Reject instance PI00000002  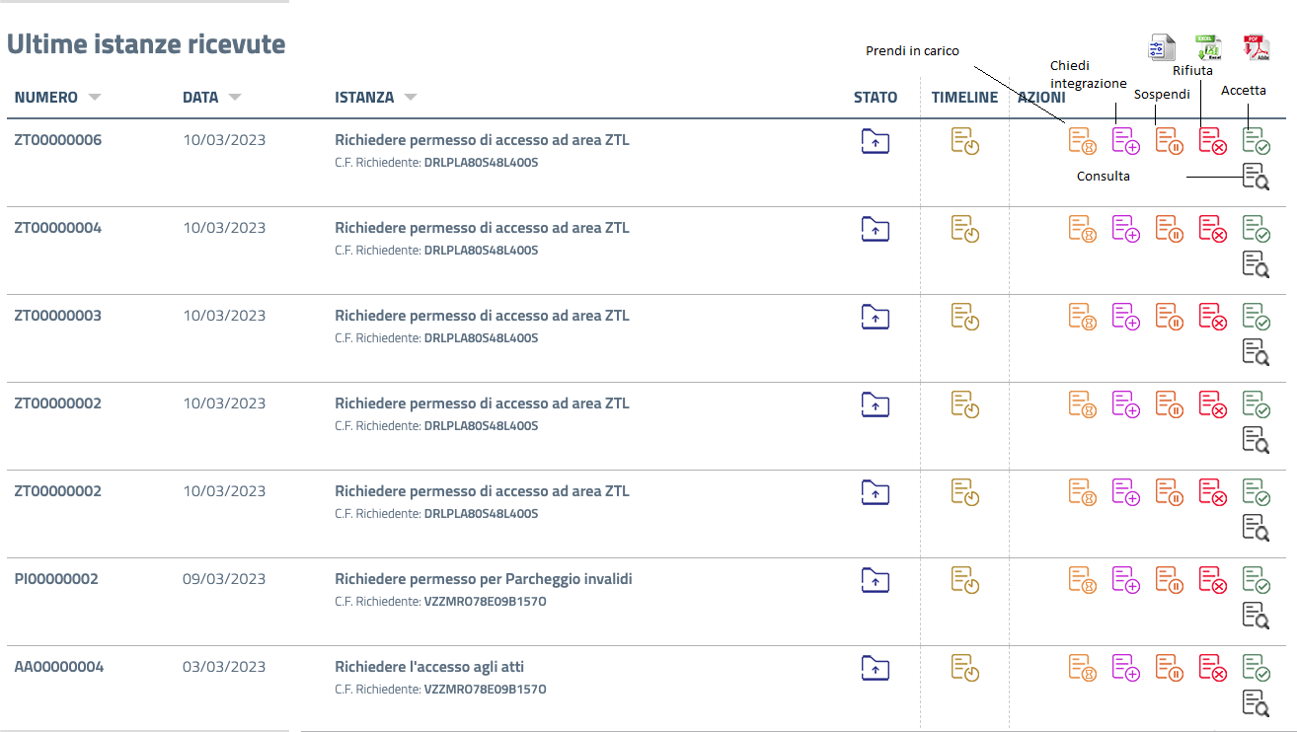1213,580
